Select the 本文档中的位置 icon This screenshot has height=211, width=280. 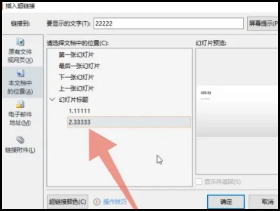(x=20, y=73)
